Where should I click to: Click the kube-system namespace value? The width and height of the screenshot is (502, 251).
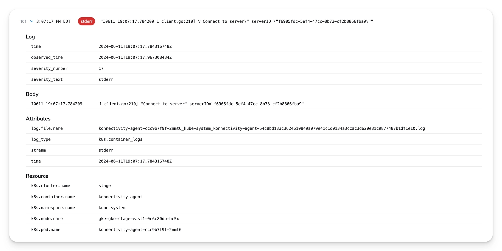[x=112, y=208]
